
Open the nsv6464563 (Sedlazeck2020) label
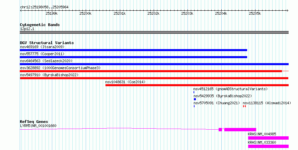pos(46,61)
